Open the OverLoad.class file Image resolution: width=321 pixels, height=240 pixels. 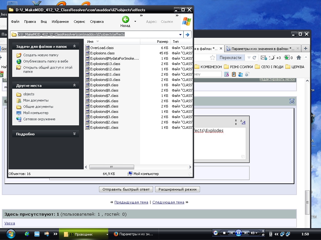tap(102, 48)
